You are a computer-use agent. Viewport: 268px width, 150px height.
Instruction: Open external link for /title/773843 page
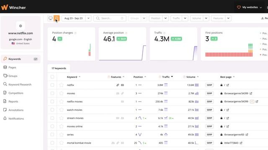pyautogui.click(x=241, y=143)
